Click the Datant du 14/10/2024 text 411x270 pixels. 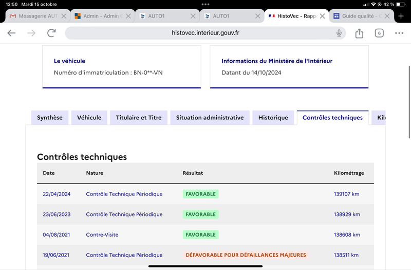coord(251,73)
